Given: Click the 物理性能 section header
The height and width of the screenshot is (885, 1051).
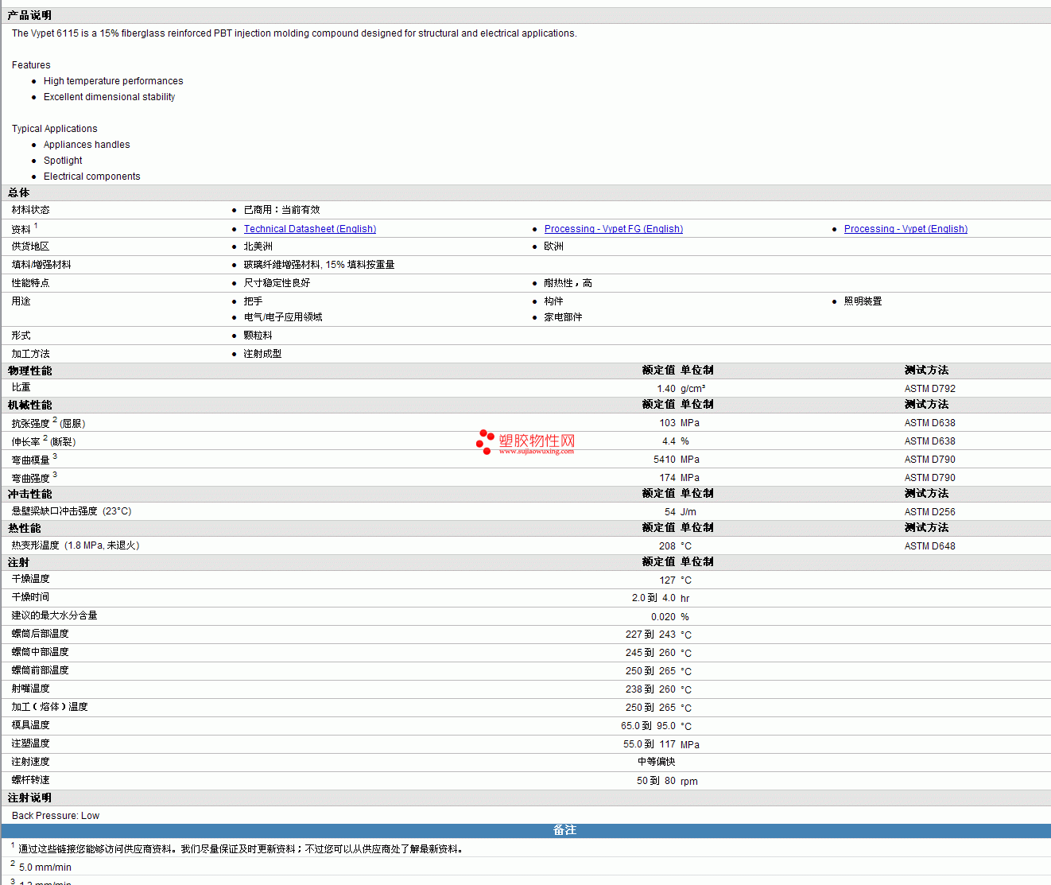Looking at the screenshot, I should 30,371.
